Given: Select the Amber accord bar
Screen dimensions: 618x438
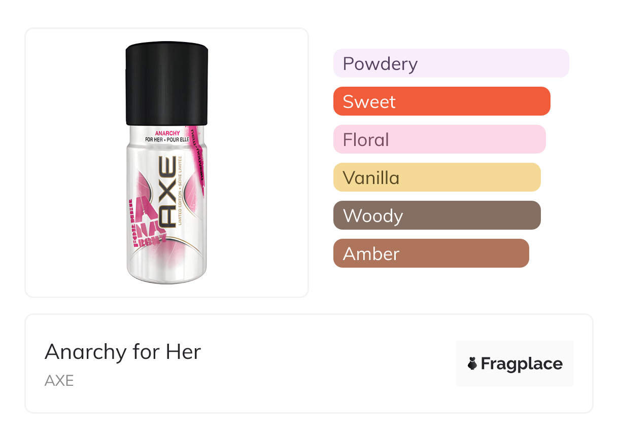Looking at the screenshot, I should 431,253.
